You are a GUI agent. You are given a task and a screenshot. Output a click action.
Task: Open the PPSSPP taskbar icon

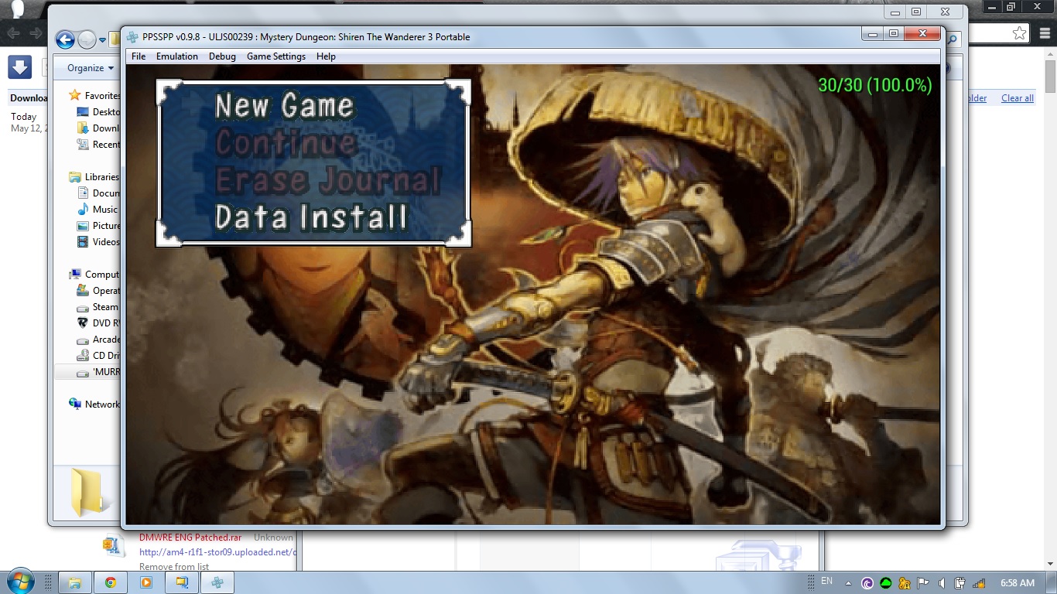tap(217, 582)
